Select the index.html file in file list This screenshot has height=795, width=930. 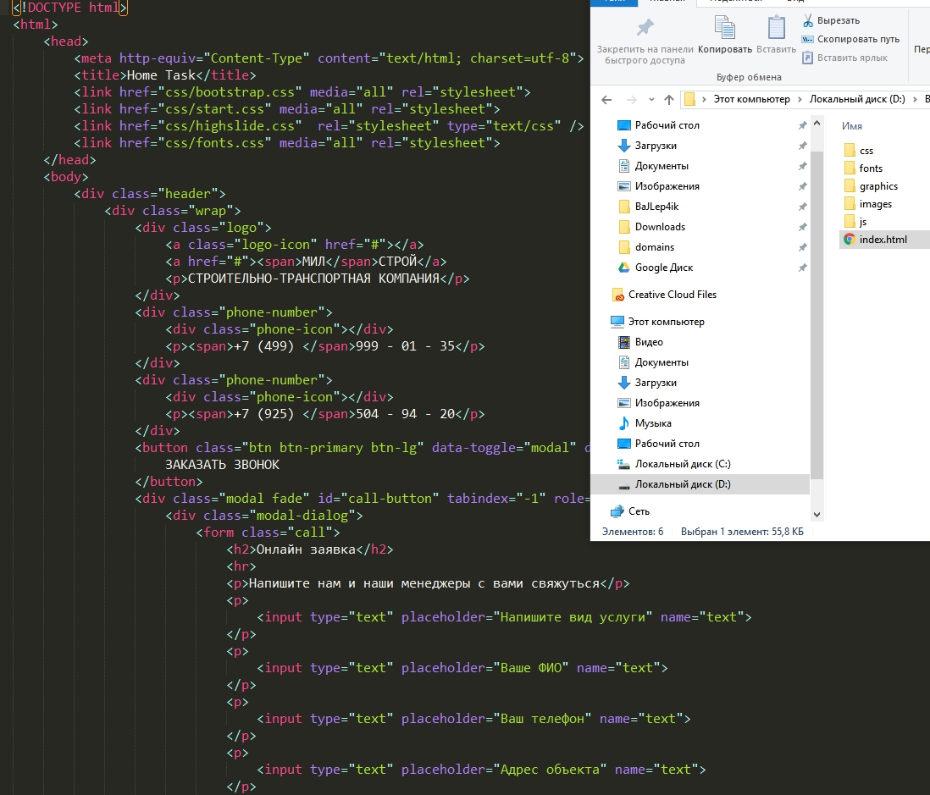[883, 240]
